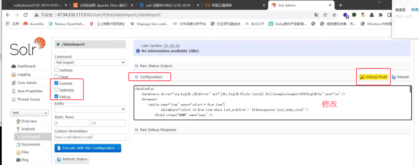Click the Last Update time 21:20:30
Image resolution: width=419 pixels, height=165 pixels.
click(172, 46)
